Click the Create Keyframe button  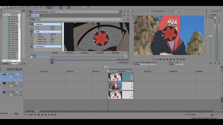coord(70,62)
